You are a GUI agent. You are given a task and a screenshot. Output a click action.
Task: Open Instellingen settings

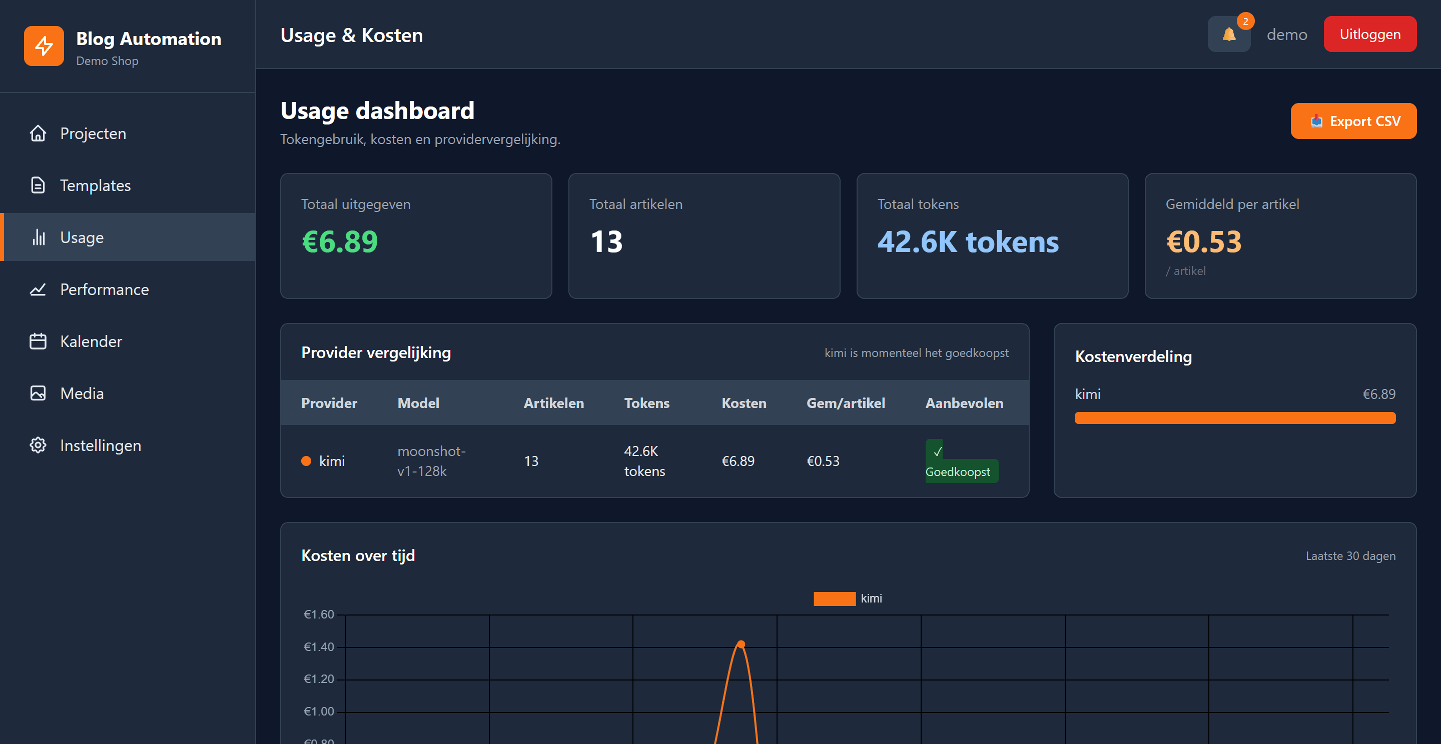[128, 445]
